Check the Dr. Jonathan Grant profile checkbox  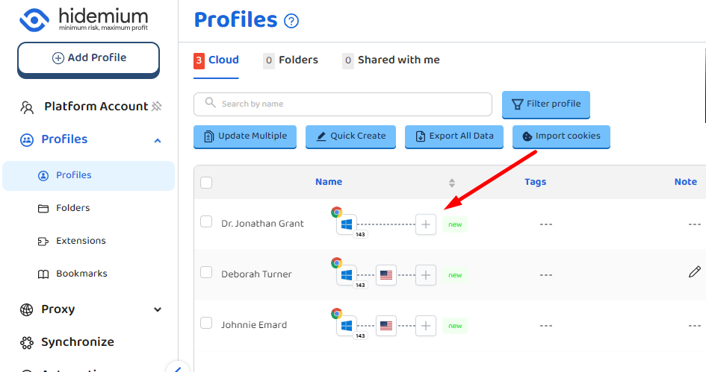[207, 221]
